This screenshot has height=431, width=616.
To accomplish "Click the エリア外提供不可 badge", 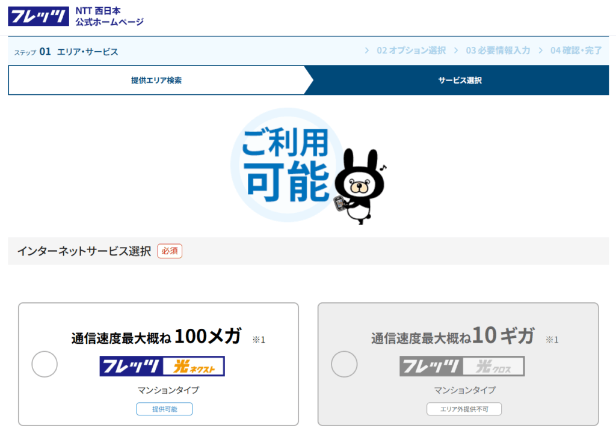I will pyautogui.click(x=464, y=409).
